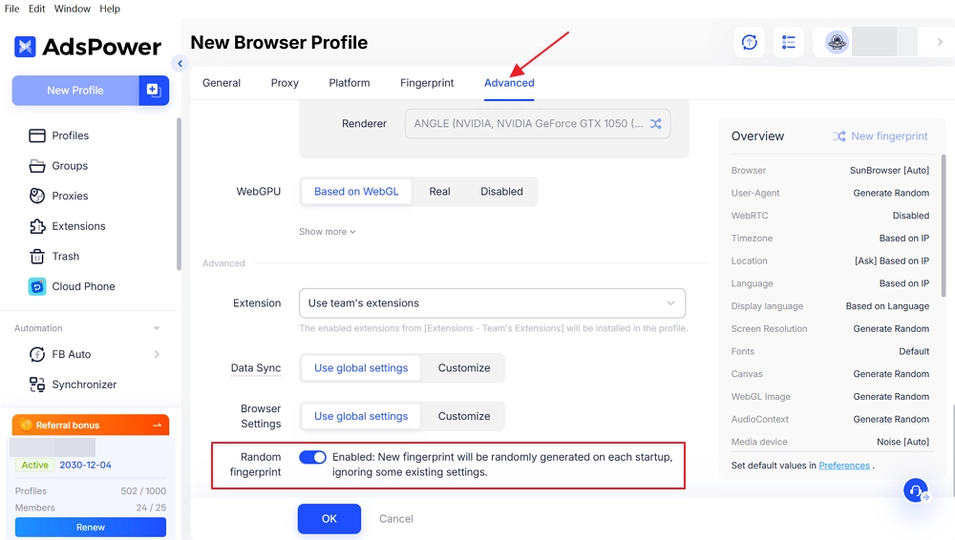
Task: Click the Synchronizer icon in sidebar
Action: [37, 384]
